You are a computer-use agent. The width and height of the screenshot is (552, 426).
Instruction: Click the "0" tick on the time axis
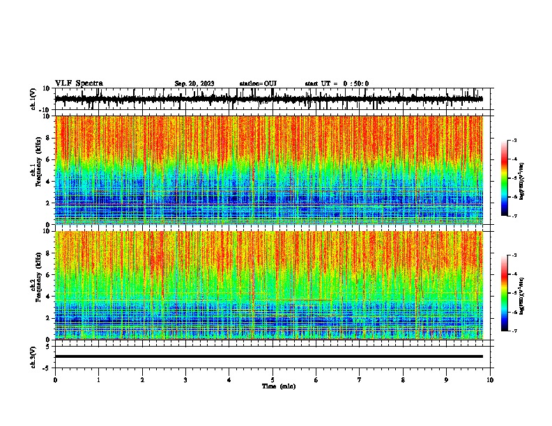(x=55, y=380)
